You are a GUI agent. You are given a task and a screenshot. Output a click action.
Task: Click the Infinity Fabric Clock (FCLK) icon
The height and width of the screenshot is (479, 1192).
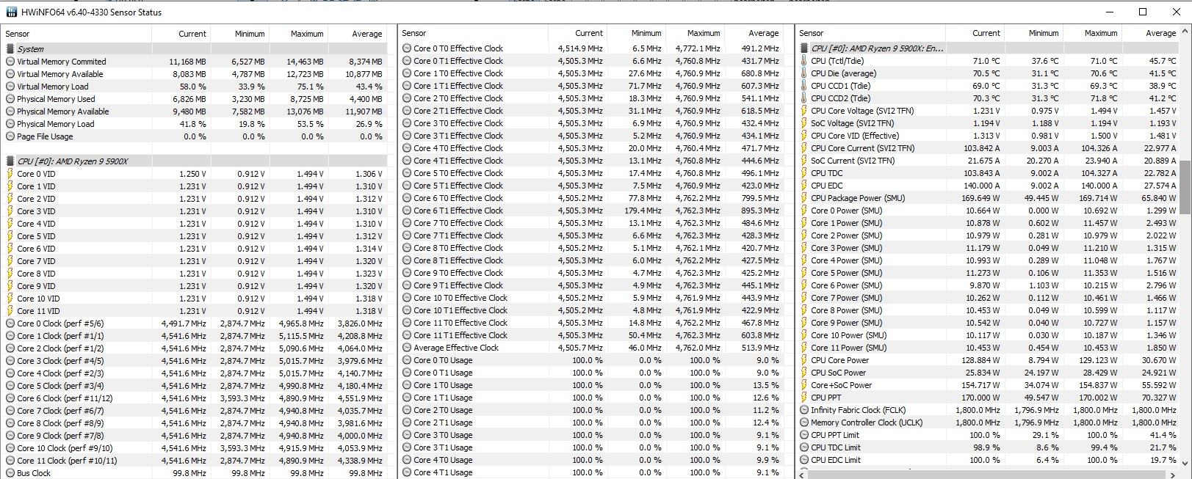click(x=804, y=410)
